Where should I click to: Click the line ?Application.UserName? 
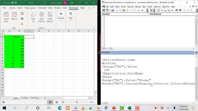pos(123,73)
